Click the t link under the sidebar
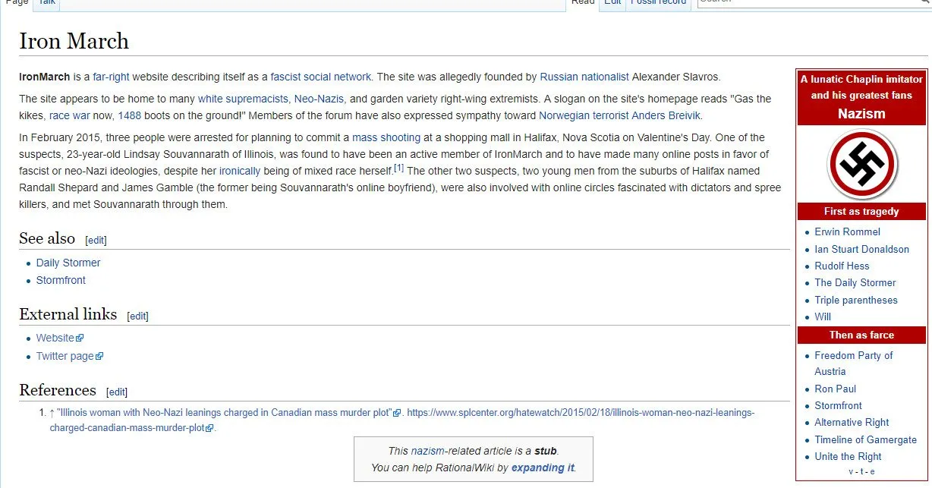This screenshot has height=488, width=932. coord(861,471)
